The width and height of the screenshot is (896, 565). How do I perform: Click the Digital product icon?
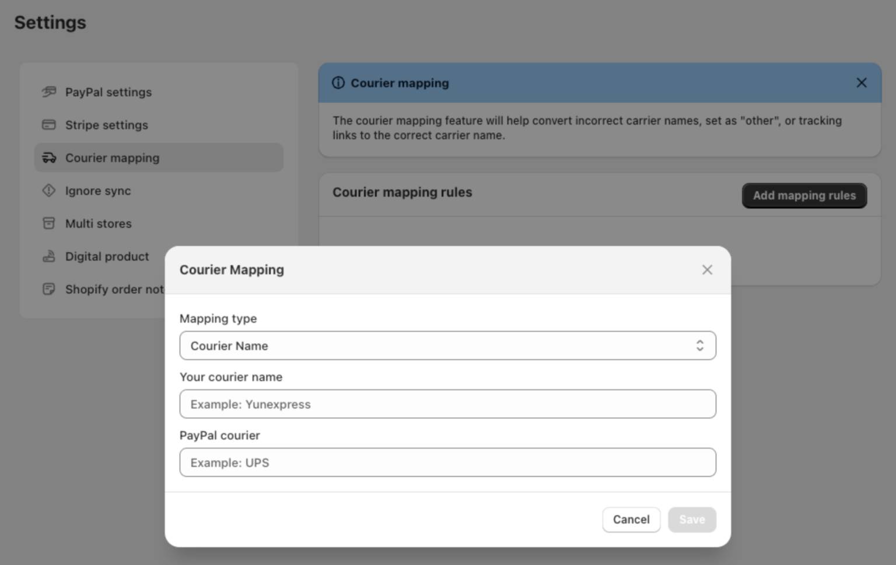click(49, 256)
